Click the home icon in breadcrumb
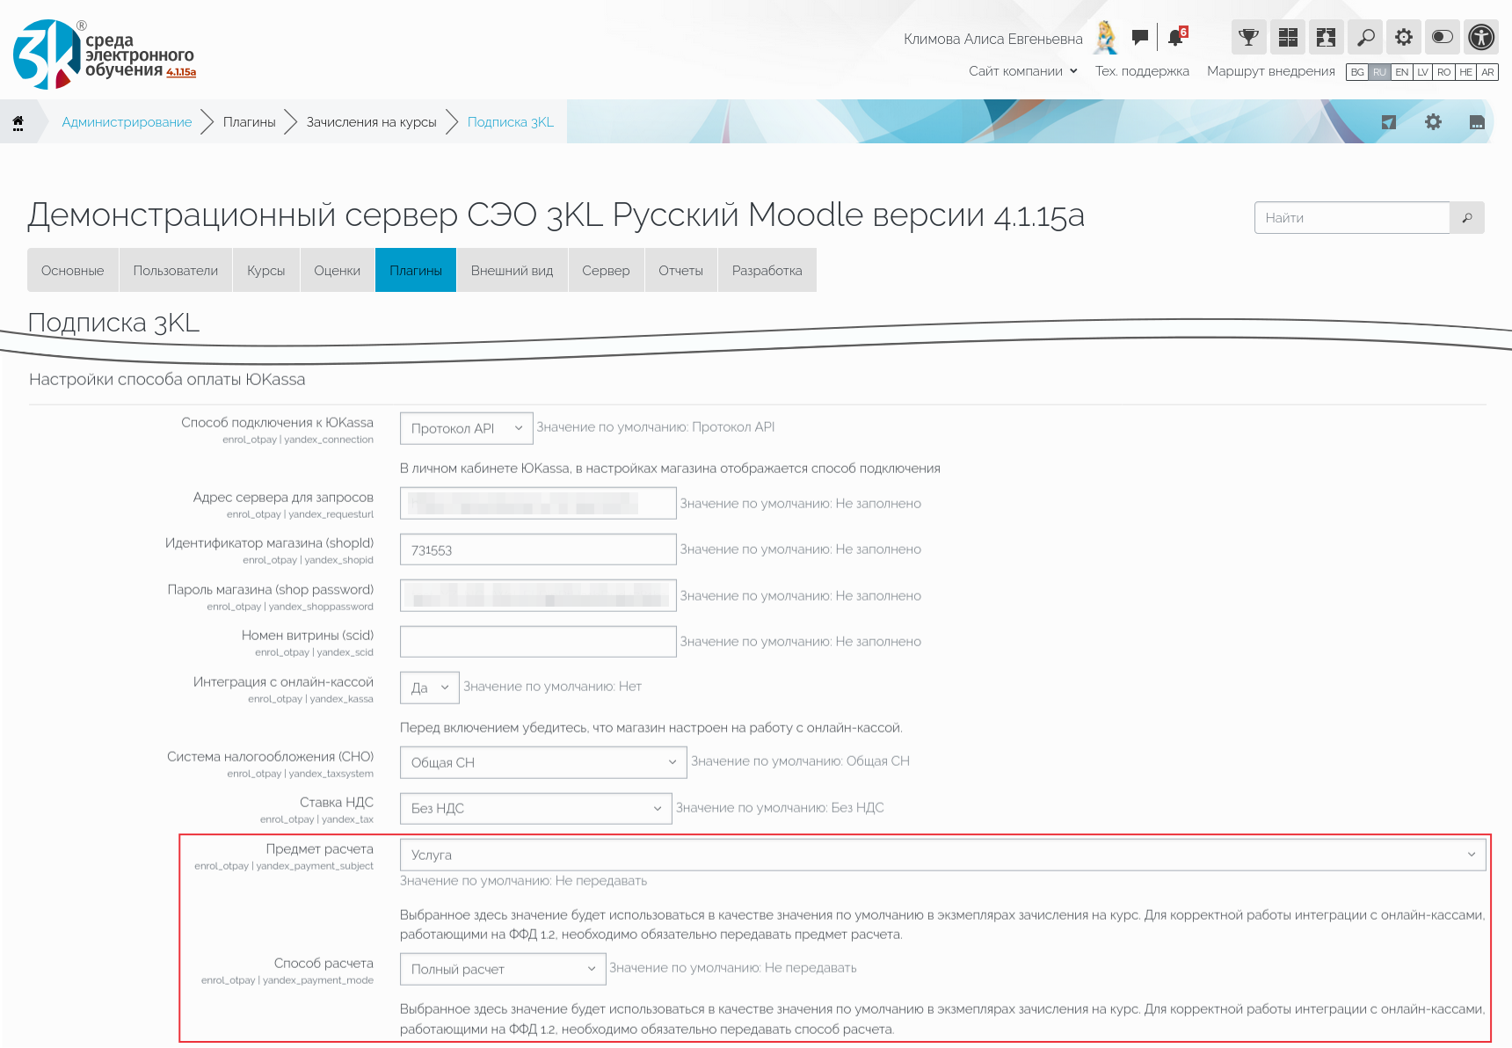The width and height of the screenshot is (1512, 1048). 18,122
